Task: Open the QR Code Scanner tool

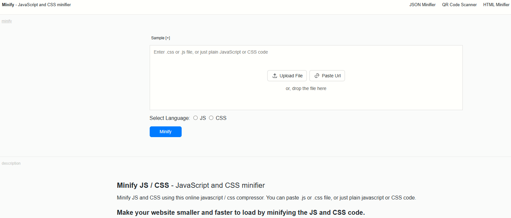Action: tap(459, 5)
